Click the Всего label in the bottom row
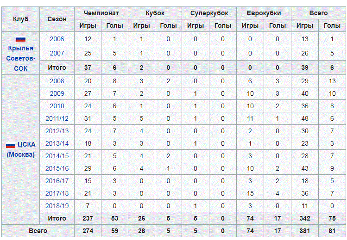 (x=38, y=231)
